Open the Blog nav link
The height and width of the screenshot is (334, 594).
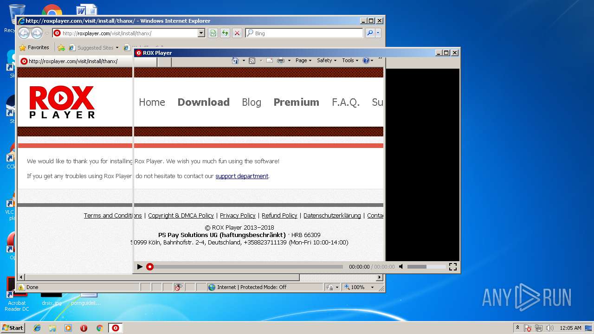[251, 102]
